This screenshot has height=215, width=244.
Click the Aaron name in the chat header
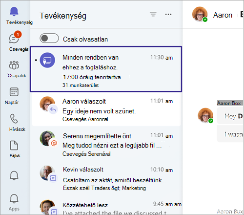223,15
